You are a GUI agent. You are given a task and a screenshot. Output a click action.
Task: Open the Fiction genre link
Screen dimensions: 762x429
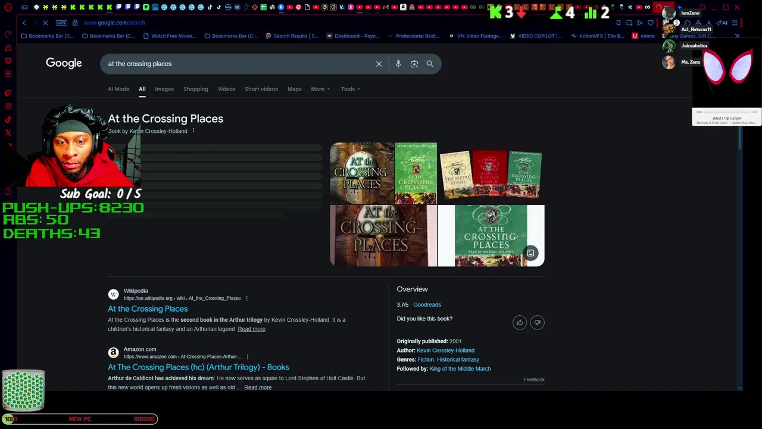point(425,359)
